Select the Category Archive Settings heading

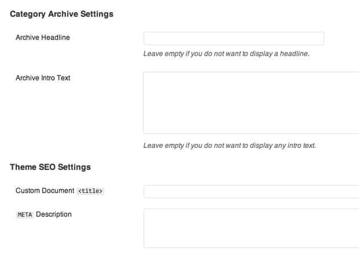click(x=61, y=14)
